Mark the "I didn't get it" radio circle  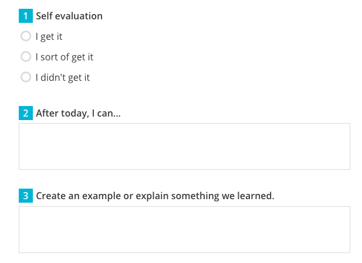(26, 77)
